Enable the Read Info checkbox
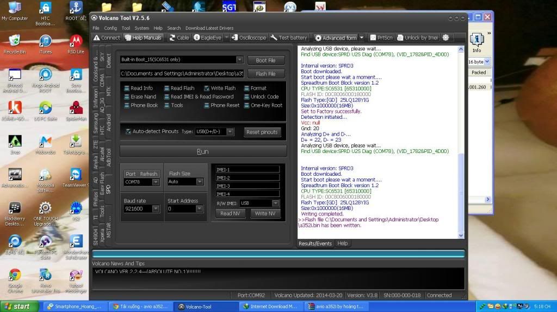Screen dimensions: 557x312 pyautogui.click(x=127, y=88)
